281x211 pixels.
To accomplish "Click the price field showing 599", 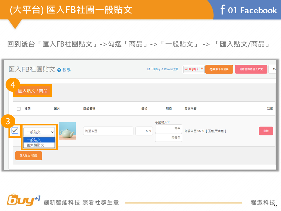I will pyautogui.click(x=144, y=131).
